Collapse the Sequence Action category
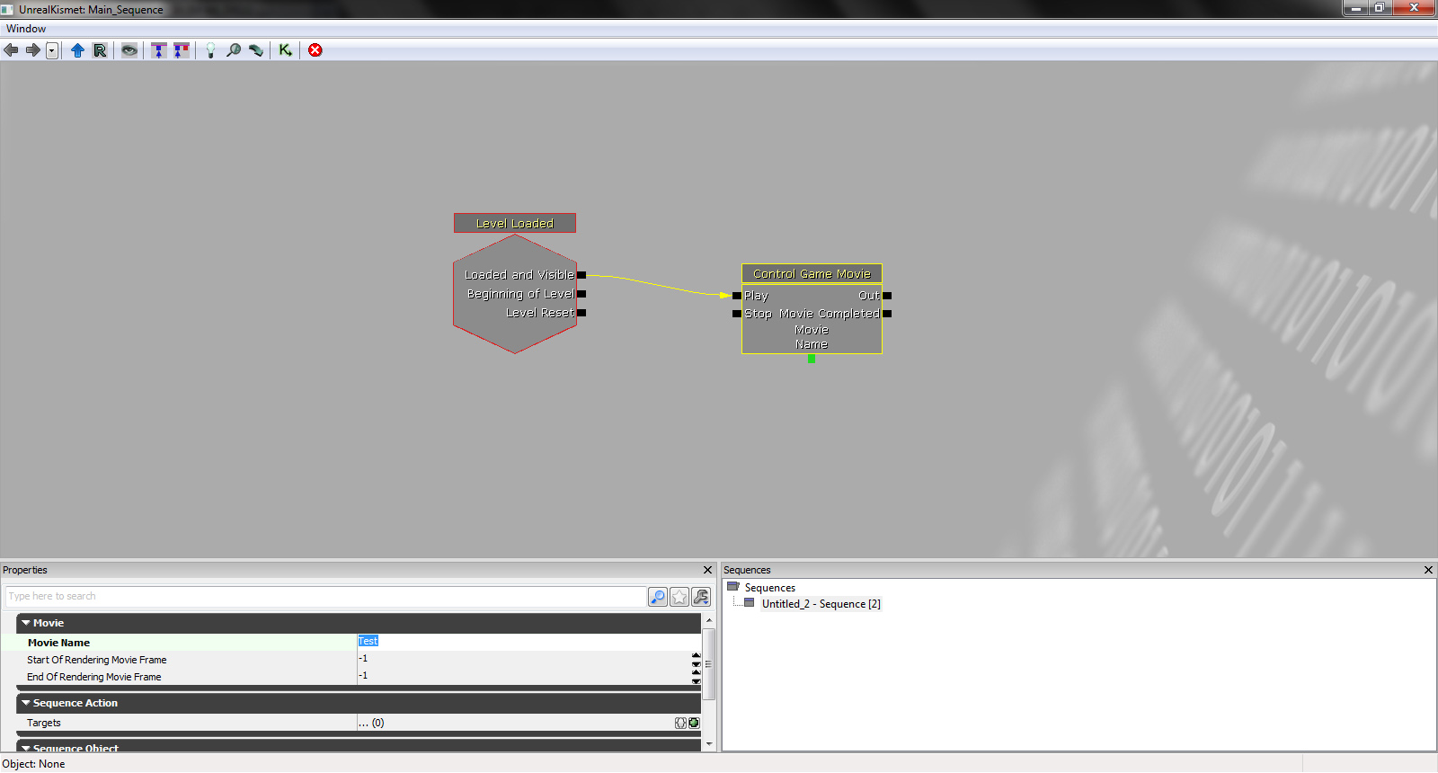Image resolution: width=1438 pixels, height=773 pixels. [x=26, y=703]
